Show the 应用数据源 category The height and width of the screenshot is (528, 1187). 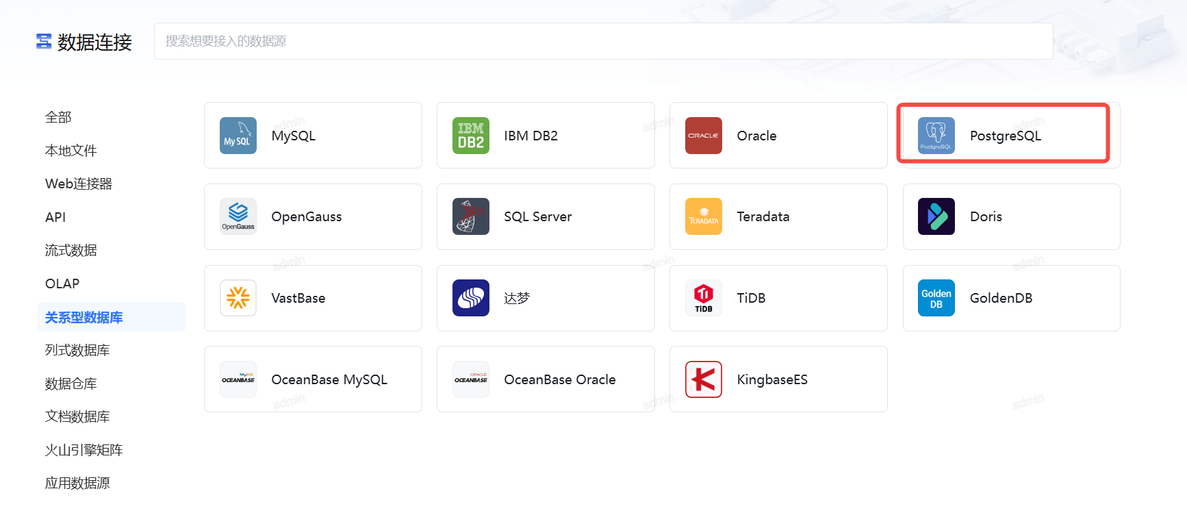(77, 483)
